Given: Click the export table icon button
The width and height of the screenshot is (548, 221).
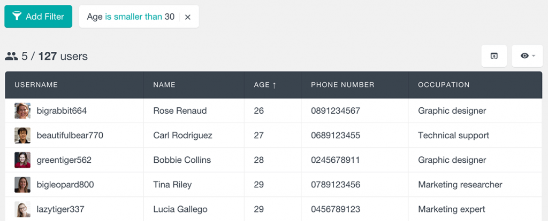Looking at the screenshot, I should pyautogui.click(x=494, y=56).
